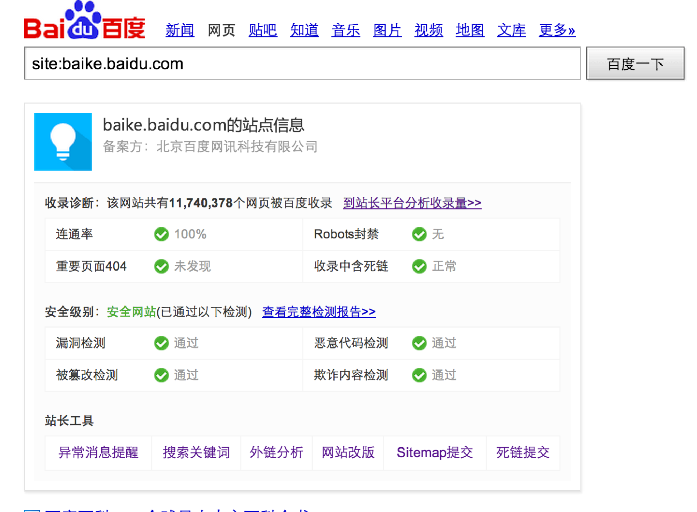Viewport: 697px width, 512px height.
Task: Click the 漏洞检测 label
Action: click(81, 343)
